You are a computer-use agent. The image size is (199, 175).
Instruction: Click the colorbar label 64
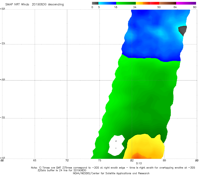coord(175,7)
